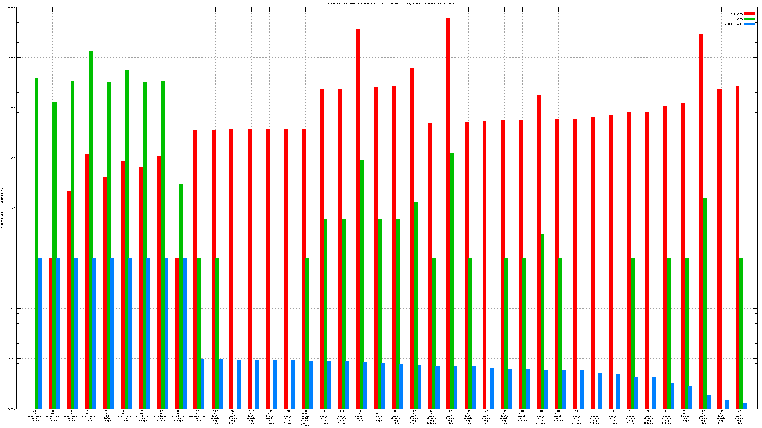This screenshot has width=762, height=428.
Task: Click the Message Count y-axis label
Action: pos(2,208)
